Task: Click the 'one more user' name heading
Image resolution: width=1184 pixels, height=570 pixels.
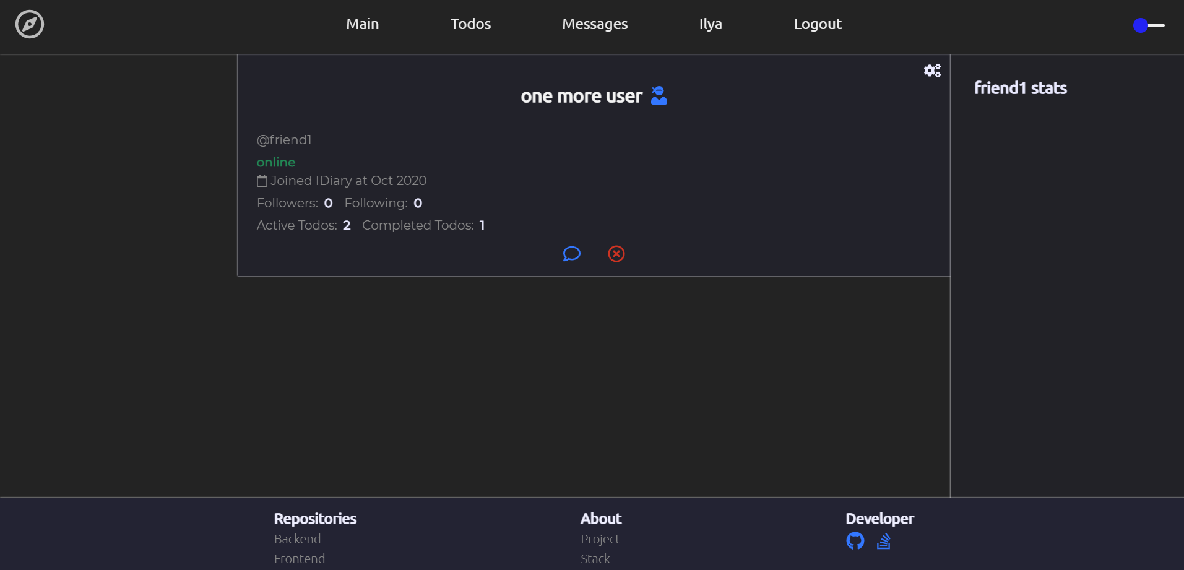Action: click(582, 96)
